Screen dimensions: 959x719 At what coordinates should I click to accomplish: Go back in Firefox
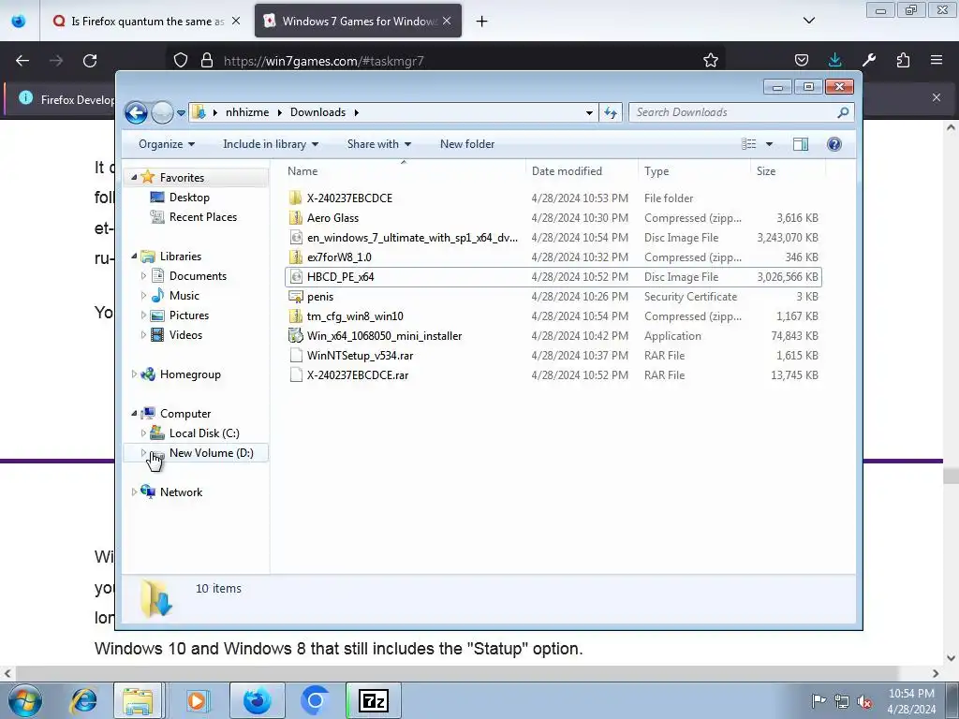click(x=22, y=61)
